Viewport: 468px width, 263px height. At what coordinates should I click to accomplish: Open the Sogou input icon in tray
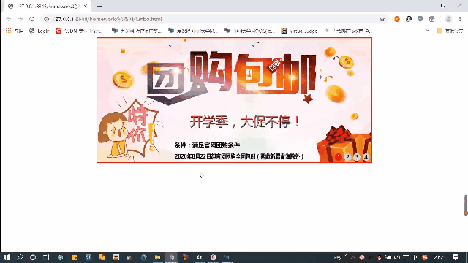(425, 257)
